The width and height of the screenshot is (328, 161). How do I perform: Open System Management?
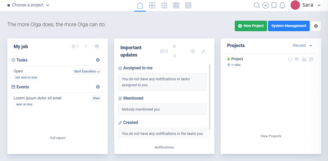289,26
